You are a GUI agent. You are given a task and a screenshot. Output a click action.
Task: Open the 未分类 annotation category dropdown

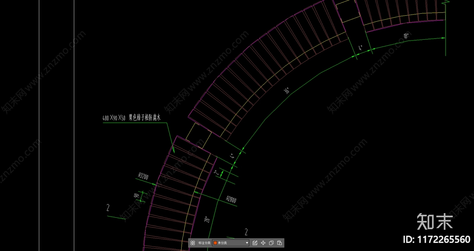coord(231,243)
